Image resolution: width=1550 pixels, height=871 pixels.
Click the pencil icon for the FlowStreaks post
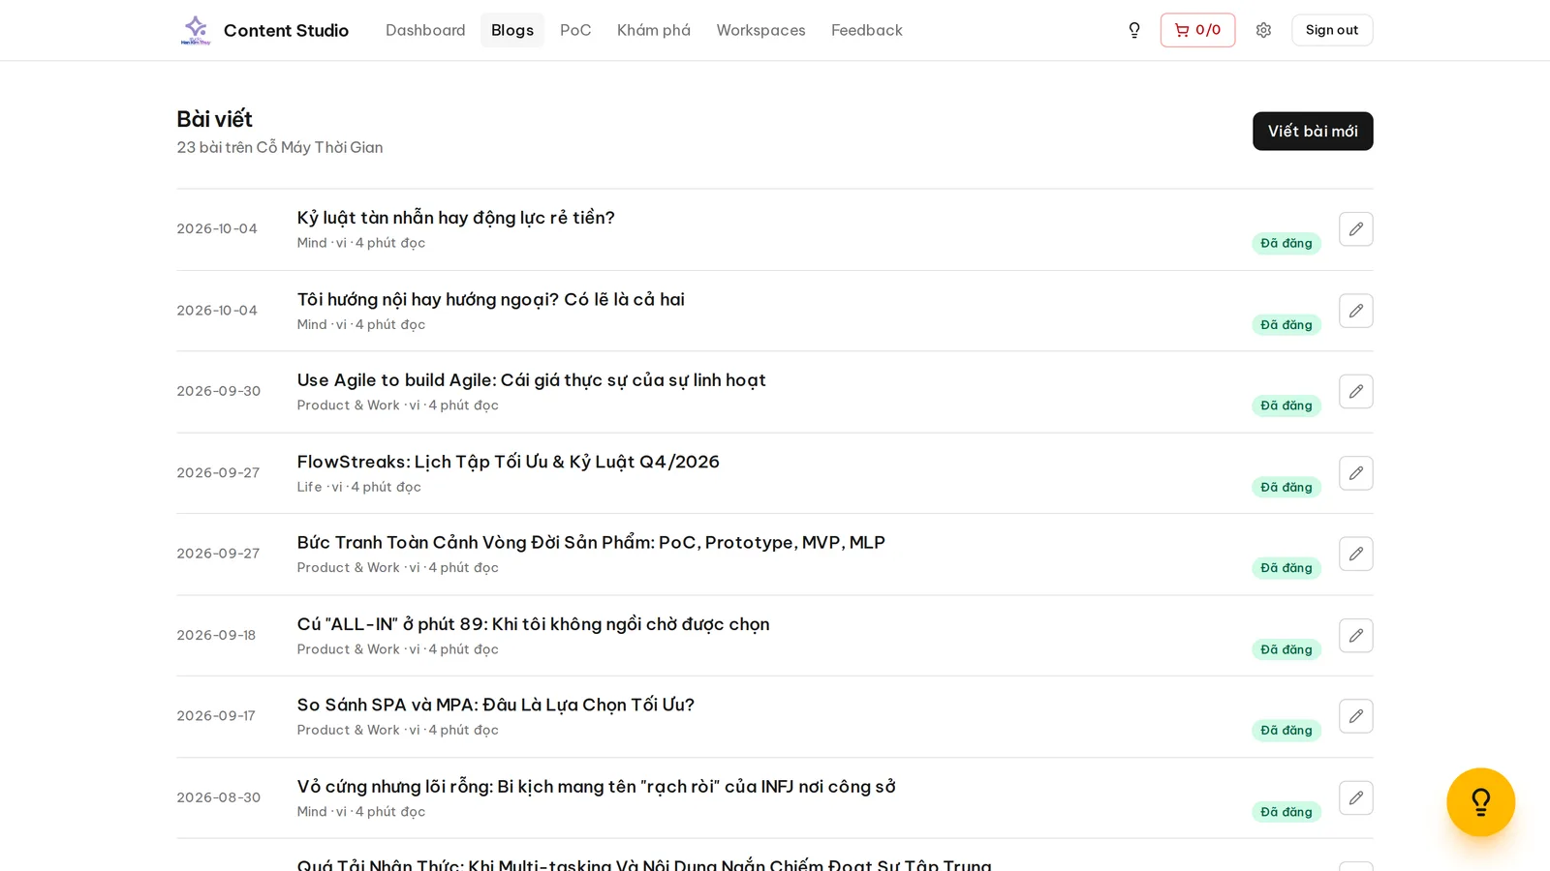pos(1355,473)
